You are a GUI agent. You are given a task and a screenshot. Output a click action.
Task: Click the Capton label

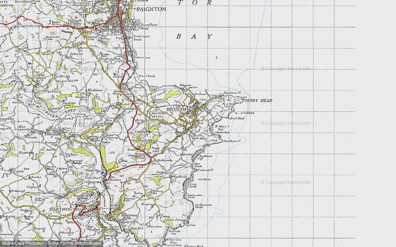(19, 171)
